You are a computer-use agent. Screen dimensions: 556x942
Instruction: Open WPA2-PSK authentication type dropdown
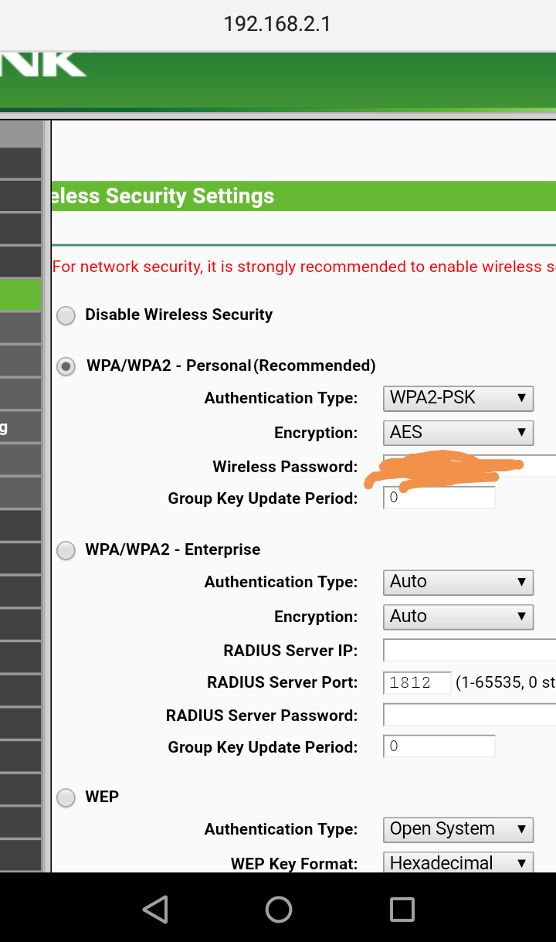coord(458,399)
